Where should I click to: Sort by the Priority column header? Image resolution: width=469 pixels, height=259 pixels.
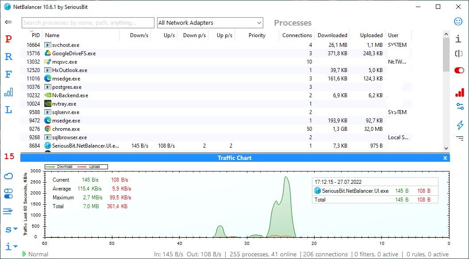pos(257,35)
